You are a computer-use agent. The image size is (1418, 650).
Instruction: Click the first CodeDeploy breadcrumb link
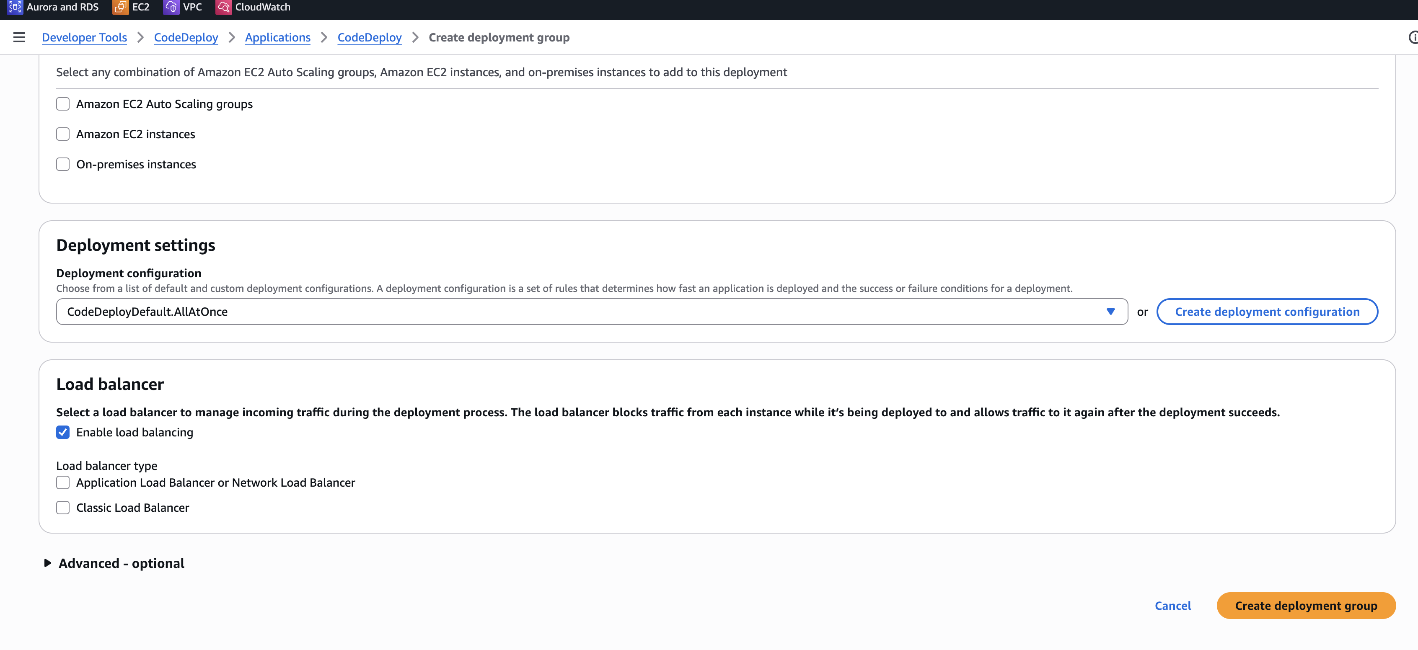pyautogui.click(x=186, y=37)
